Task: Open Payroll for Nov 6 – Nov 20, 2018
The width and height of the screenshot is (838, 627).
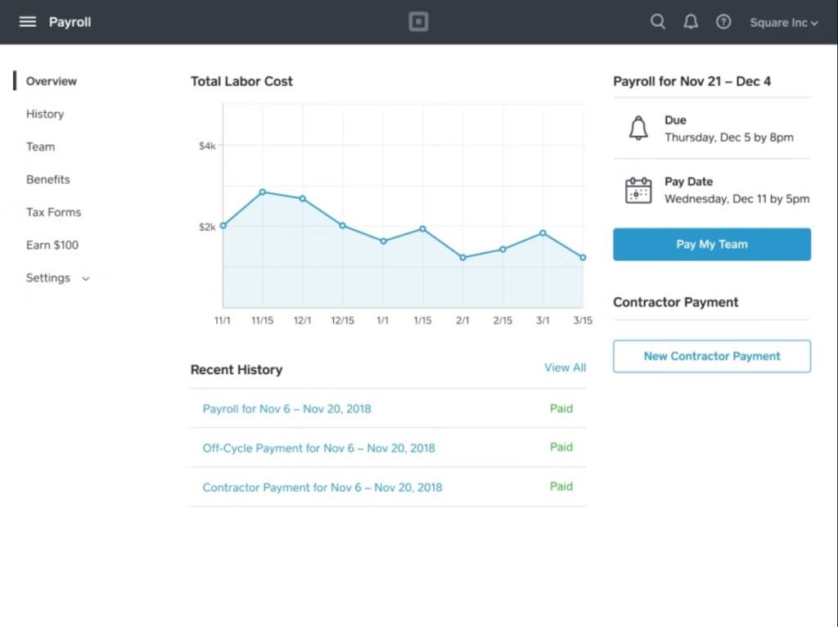Action: coord(286,408)
